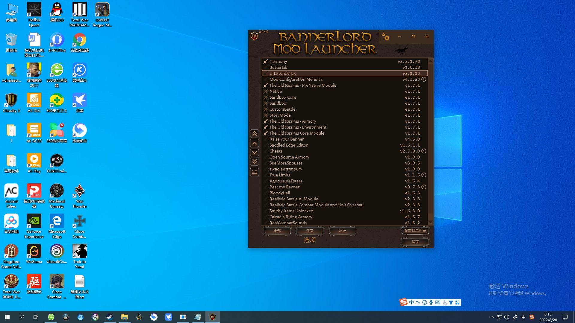The height and width of the screenshot is (323, 575).
Task: Open Medieval Dynasty desktop shortcut
Action: (57, 196)
